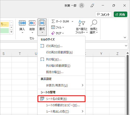This screenshot has width=130, height=115.
Task: Click the user account avatar icon
Action: pos(82,5)
